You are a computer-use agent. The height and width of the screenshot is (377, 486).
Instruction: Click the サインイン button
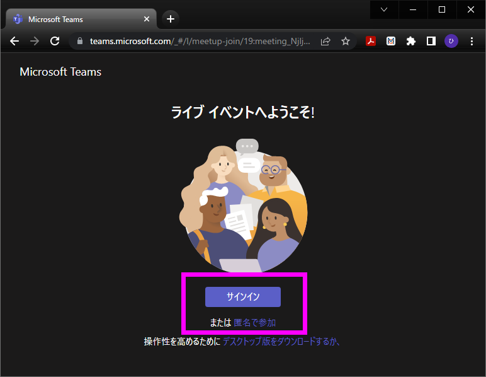coord(243,297)
